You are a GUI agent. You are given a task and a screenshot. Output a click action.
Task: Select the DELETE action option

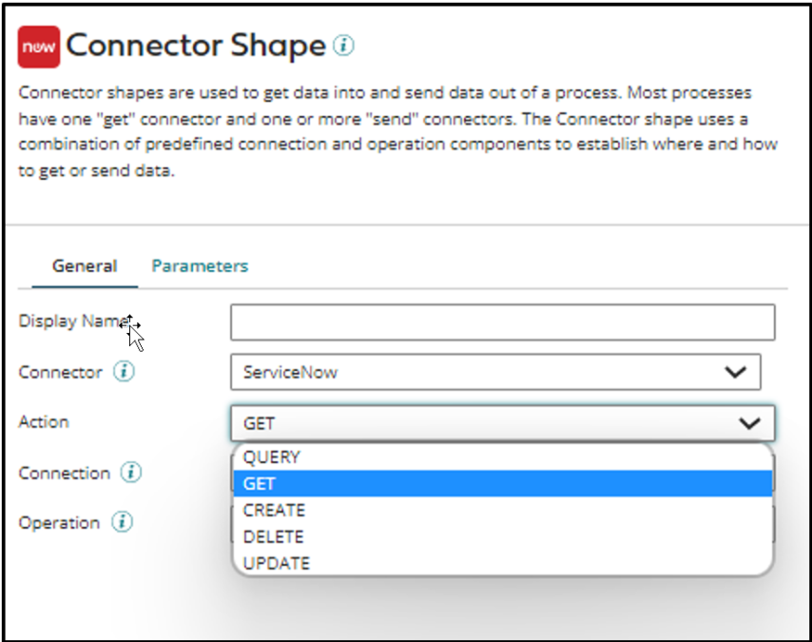pos(273,537)
